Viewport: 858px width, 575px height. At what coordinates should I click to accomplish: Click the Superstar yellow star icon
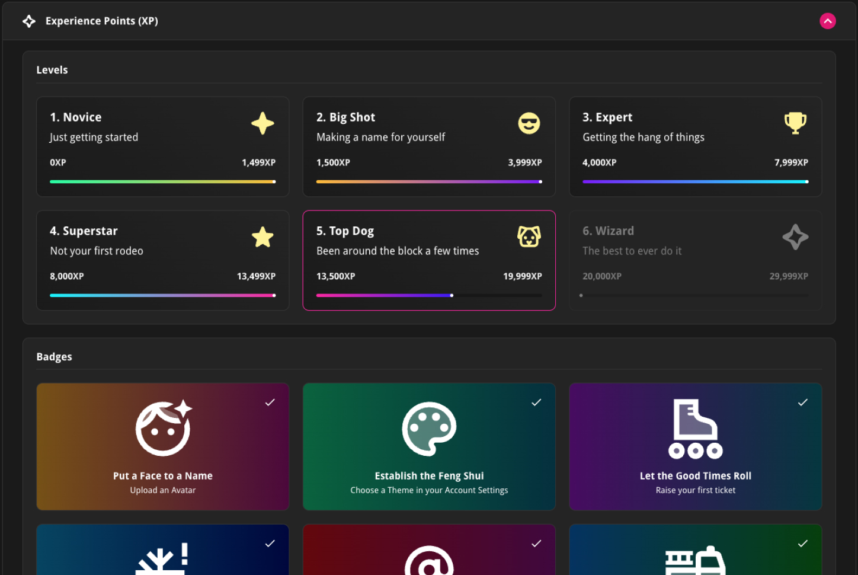pos(262,237)
